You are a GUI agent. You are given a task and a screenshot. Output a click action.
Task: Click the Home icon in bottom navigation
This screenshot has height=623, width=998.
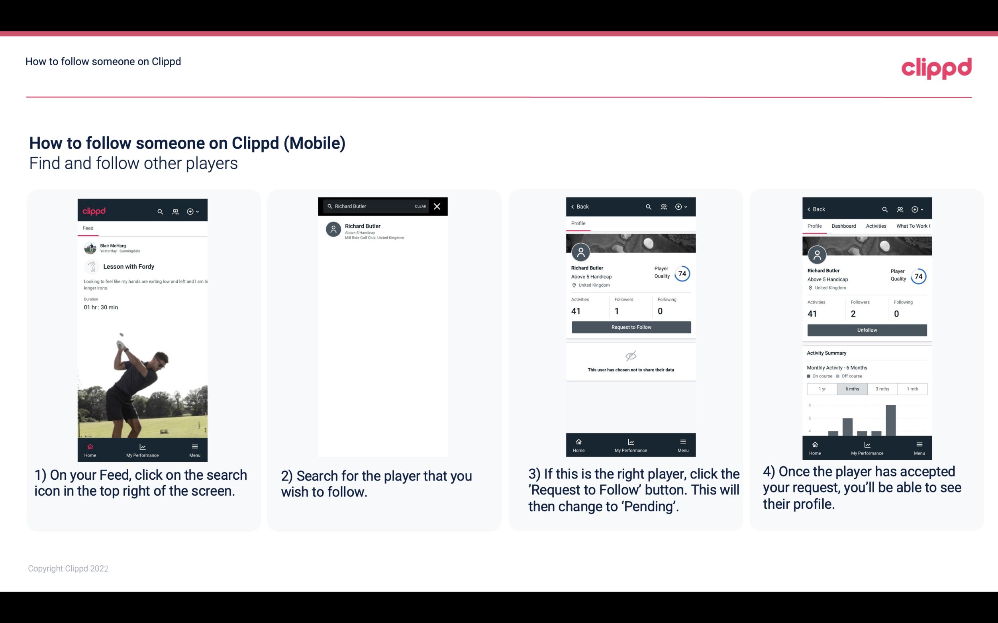click(x=90, y=446)
